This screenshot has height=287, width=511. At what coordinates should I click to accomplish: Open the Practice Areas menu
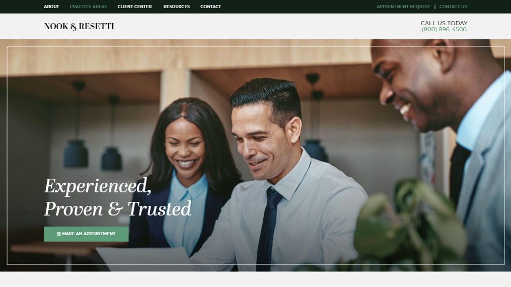[88, 7]
